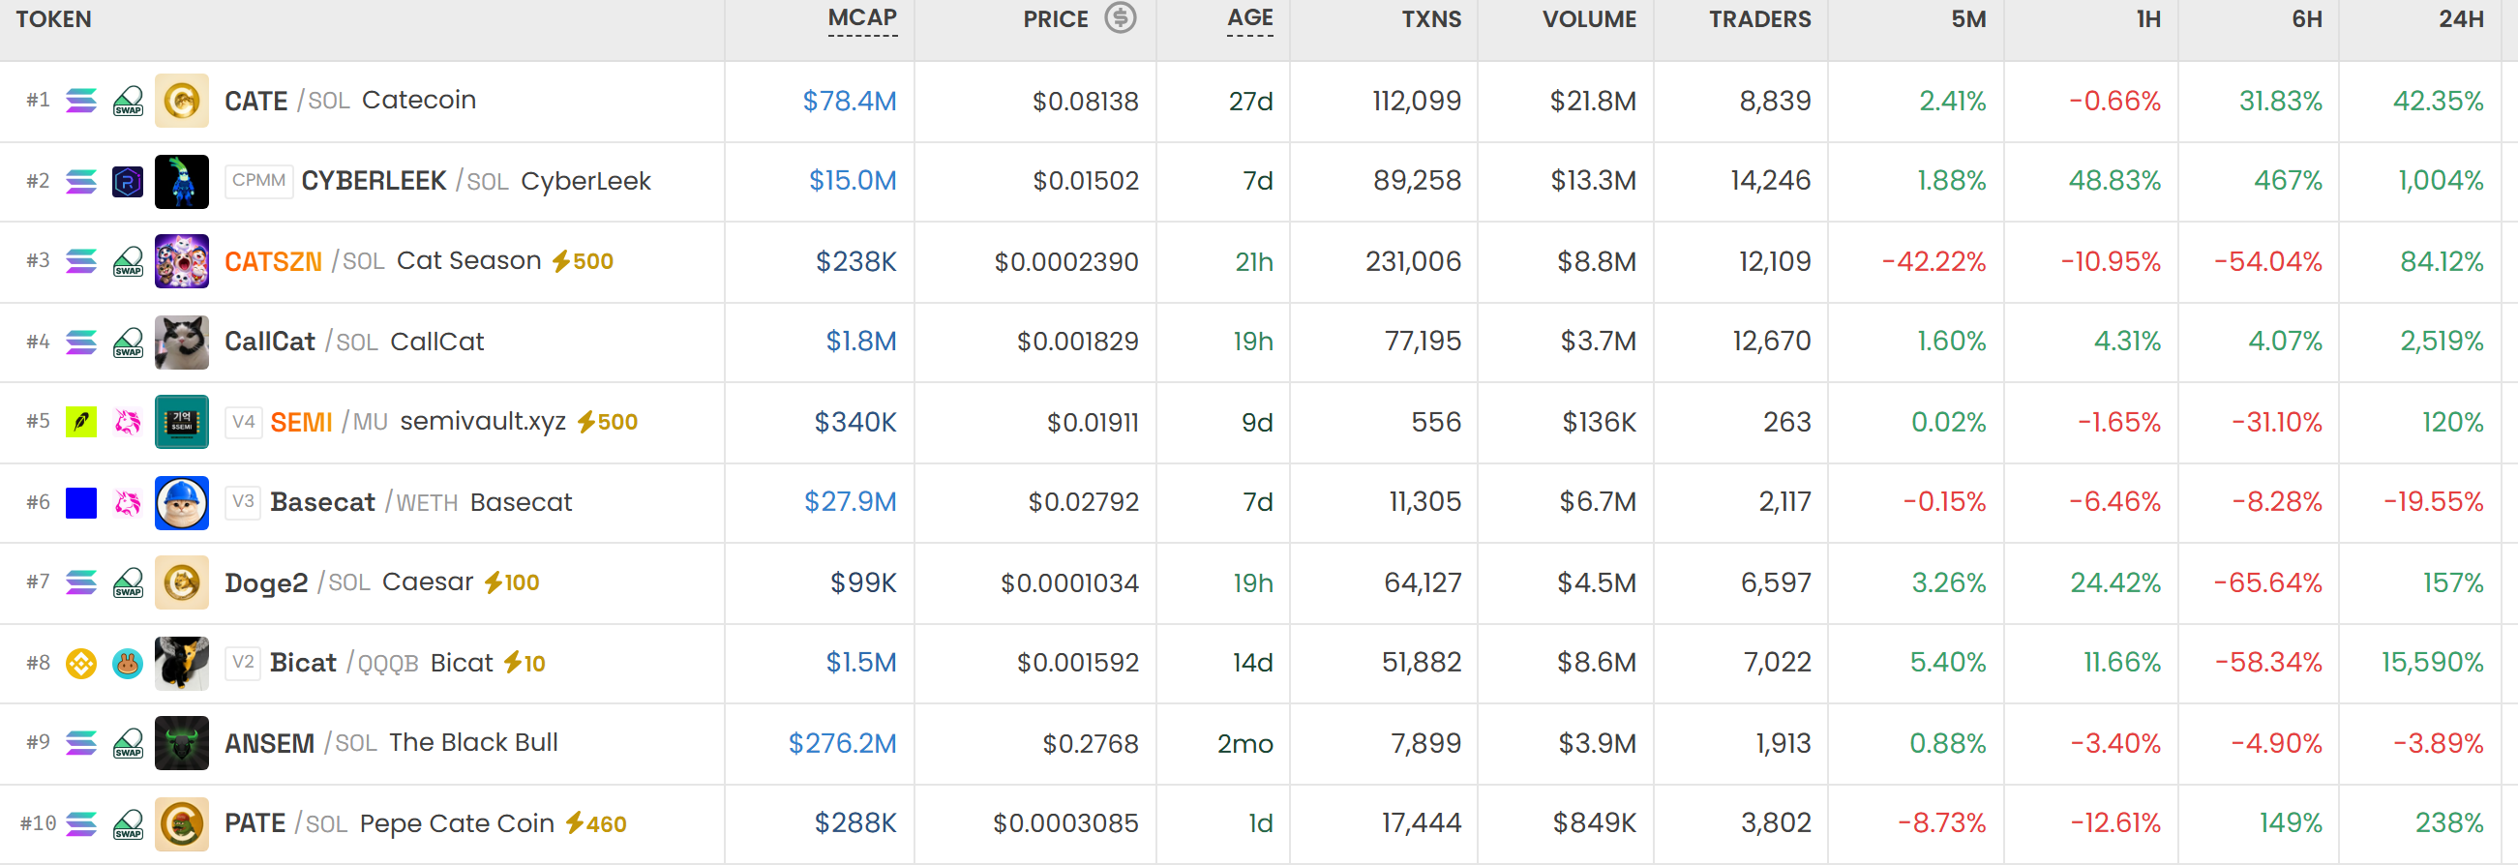2518x865 pixels.
Task: Open the CallCat token pair
Action: pyautogui.click(x=354, y=343)
